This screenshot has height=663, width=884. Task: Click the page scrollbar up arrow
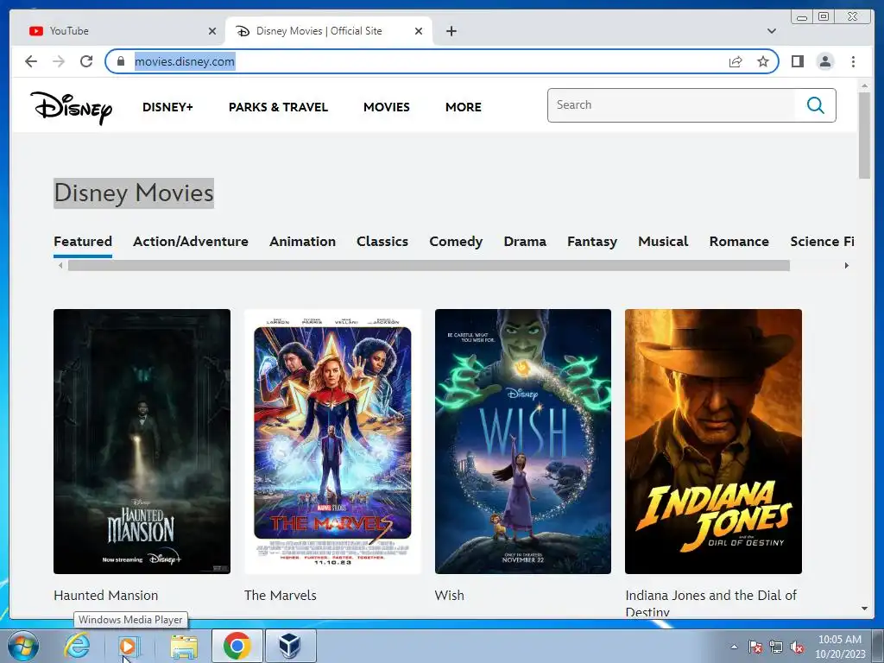point(864,85)
